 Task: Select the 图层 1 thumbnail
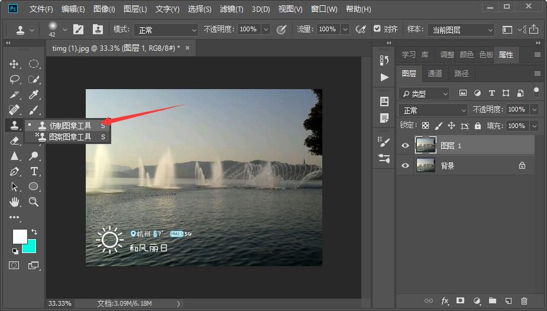[425, 145]
